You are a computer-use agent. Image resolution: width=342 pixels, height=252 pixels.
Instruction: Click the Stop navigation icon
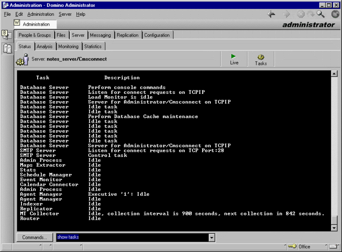301,14
